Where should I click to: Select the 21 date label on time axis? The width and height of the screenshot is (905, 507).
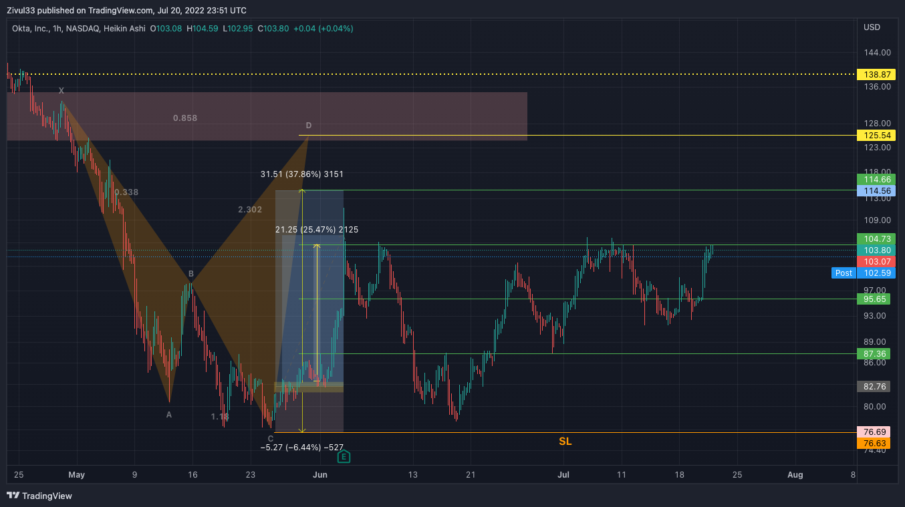click(x=471, y=475)
